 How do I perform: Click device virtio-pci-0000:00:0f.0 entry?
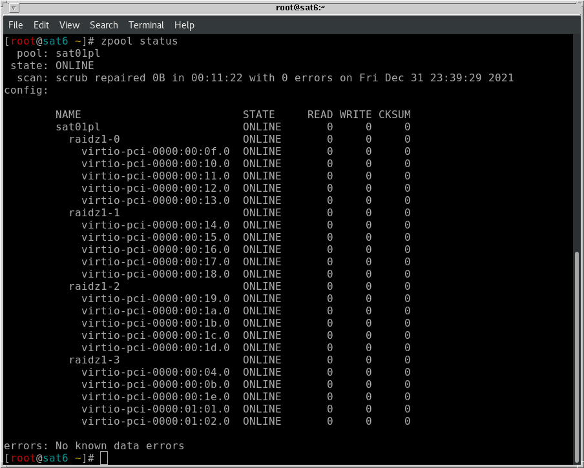point(155,152)
